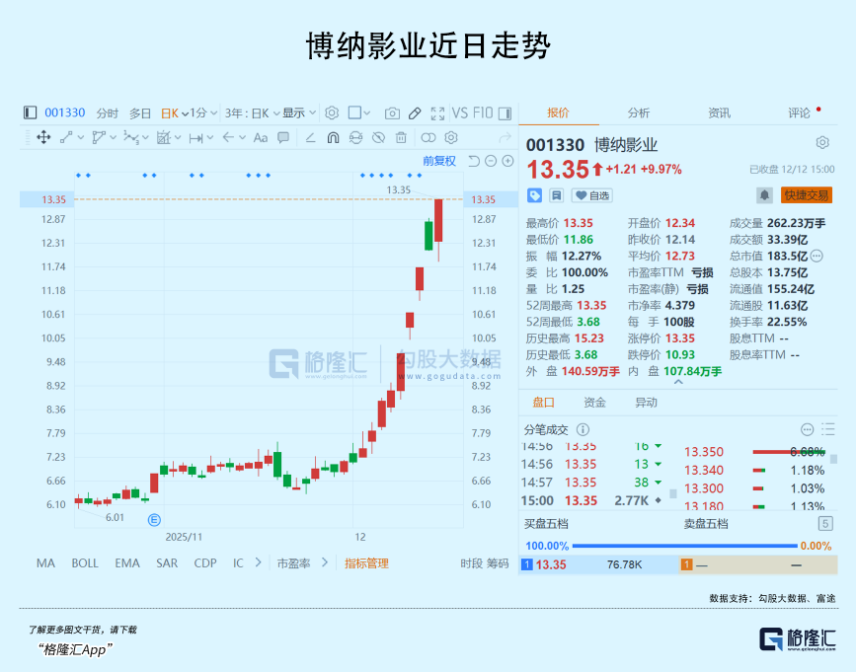Add a comment bubble note
The height and width of the screenshot is (672, 856).
pos(283,137)
